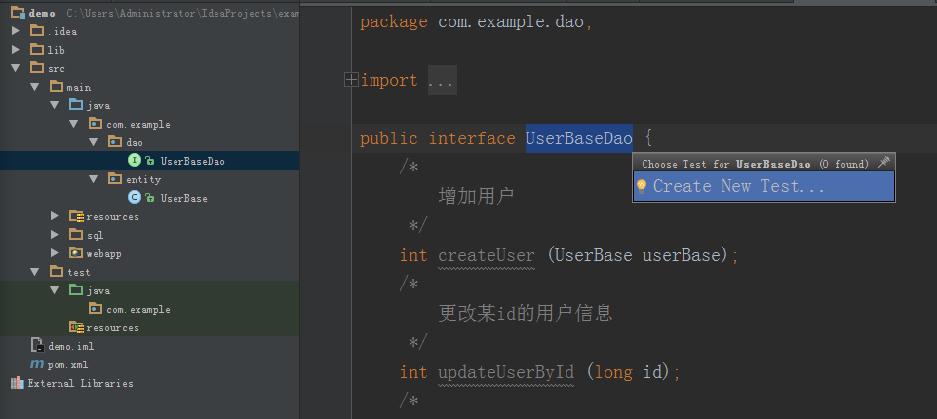
Task: Click the lightbulb icon beside Create New Test
Action: pos(642,185)
